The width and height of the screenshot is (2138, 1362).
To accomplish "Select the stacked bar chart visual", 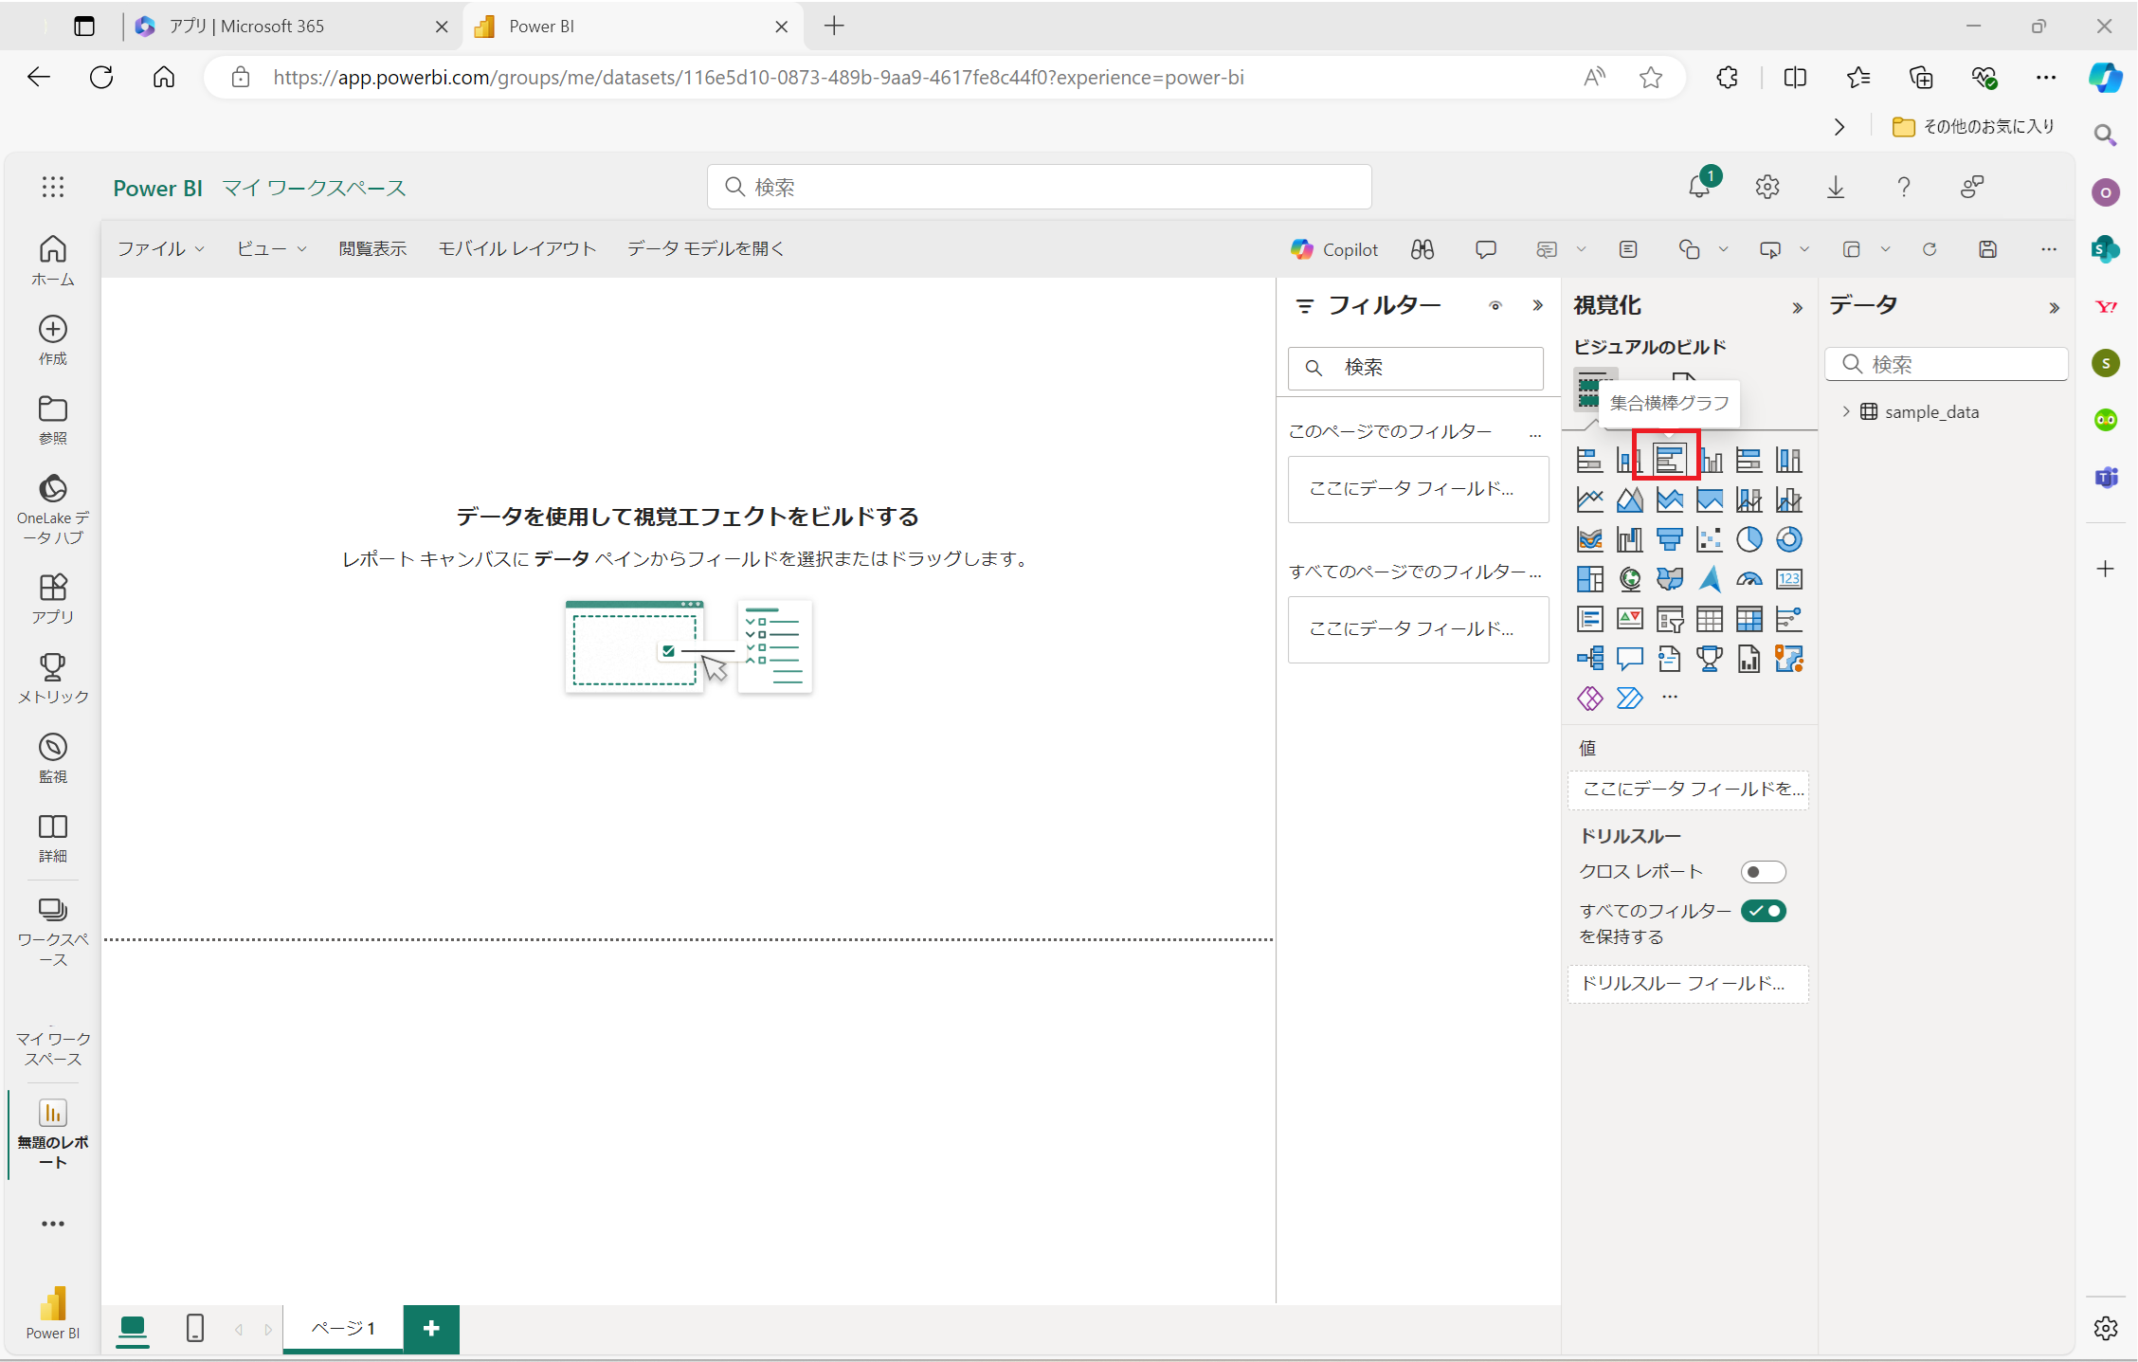I will pyautogui.click(x=1589, y=461).
